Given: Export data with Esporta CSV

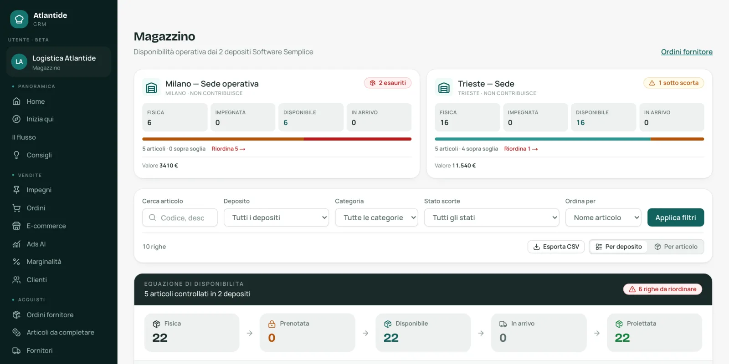Looking at the screenshot, I should click(x=556, y=247).
